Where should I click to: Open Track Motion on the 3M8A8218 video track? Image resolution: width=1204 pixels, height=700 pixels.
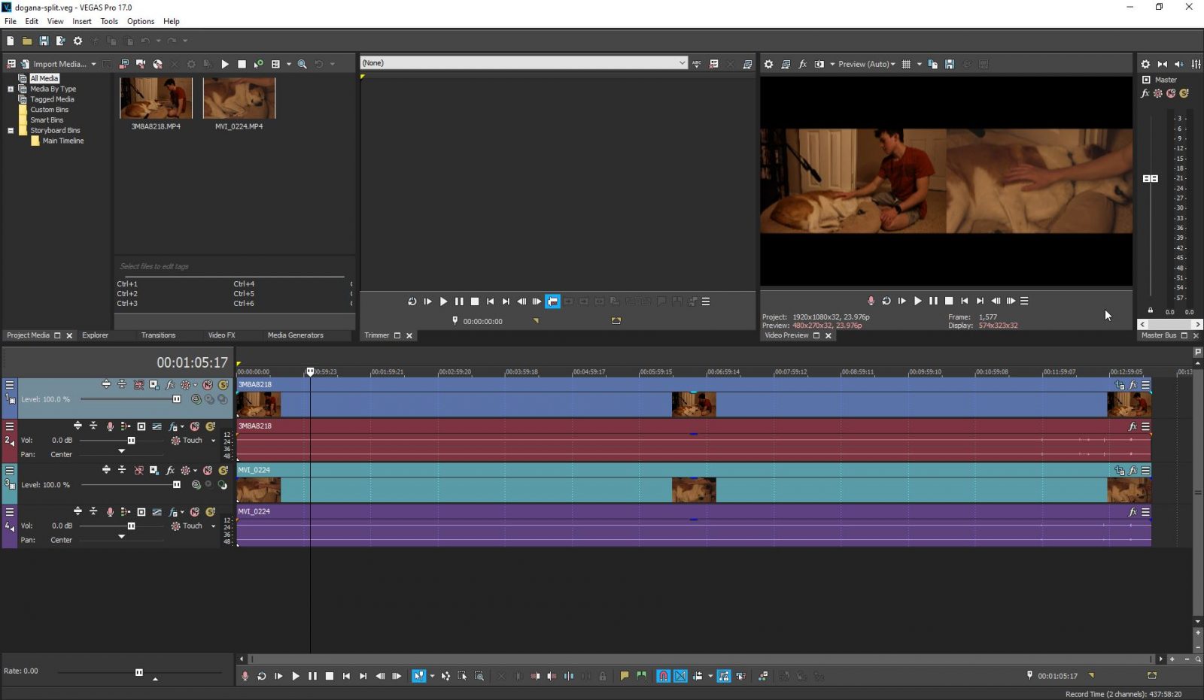click(154, 384)
